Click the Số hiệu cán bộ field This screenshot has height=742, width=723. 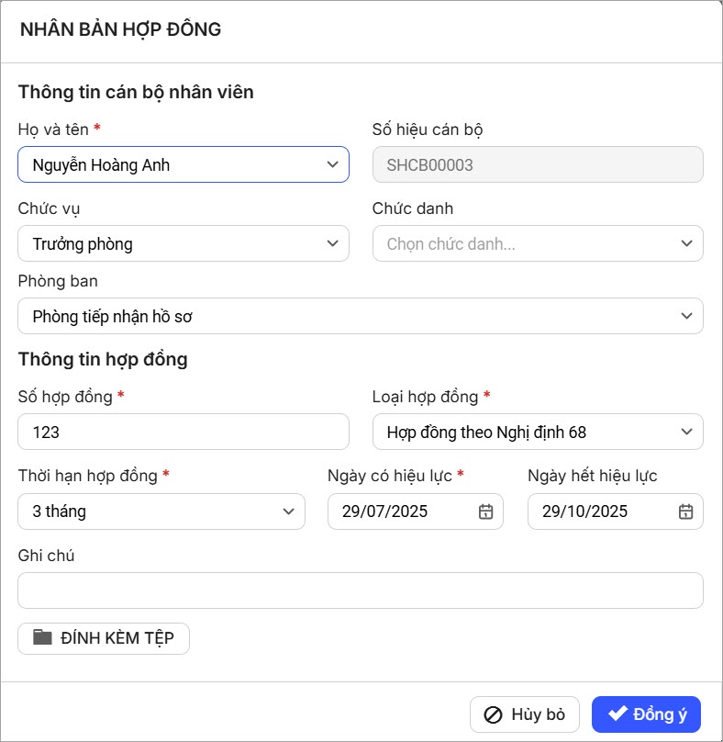(538, 165)
